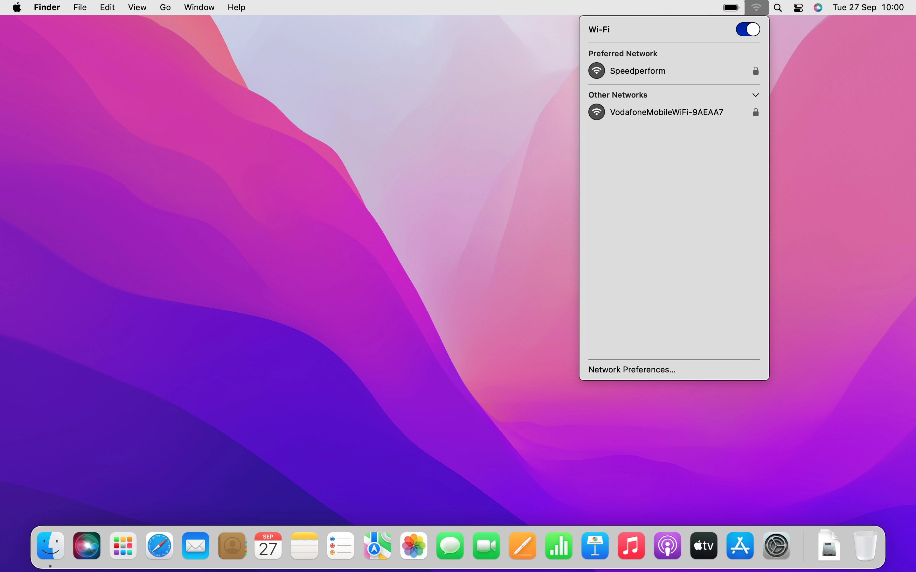Turn off the Wi-Fi toggle switch
The height and width of the screenshot is (572, 916).
[x=747, y=29]
